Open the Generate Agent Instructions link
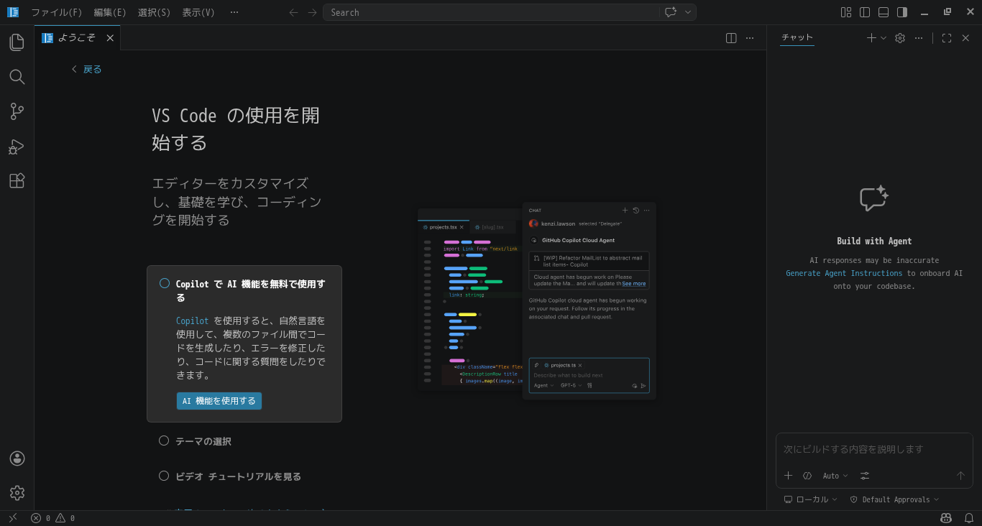982x526 pixels. tap(844, 273)
